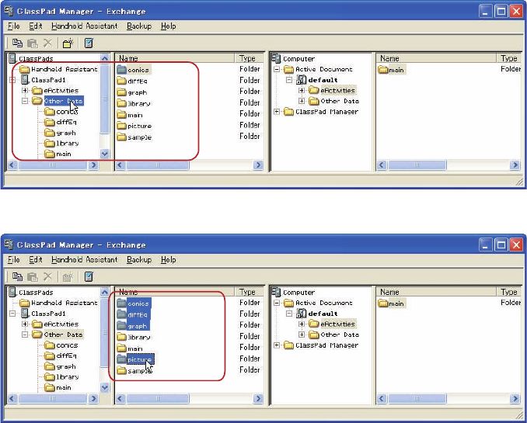Select library folder in bottom window file list

pyautogui.click(x=134, y=337)
